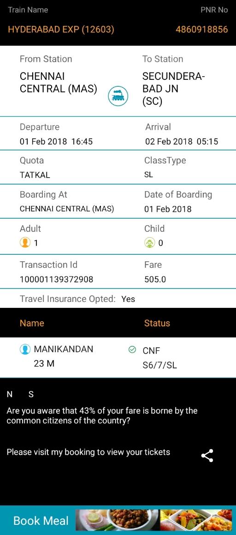Screen dimensions: 236x535
Task: Tap the orange adult passenger icon
Action: pos(25,243)
